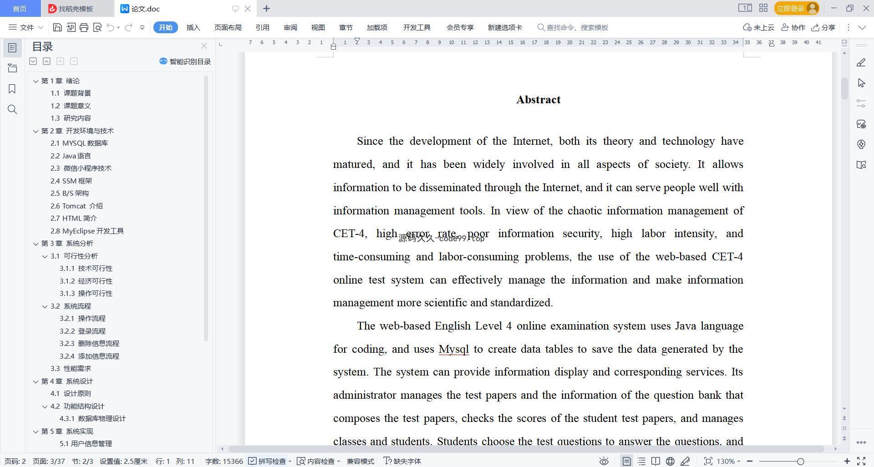
Task: Toggle eye protection mode icon
Action: (x=604, y=461)
